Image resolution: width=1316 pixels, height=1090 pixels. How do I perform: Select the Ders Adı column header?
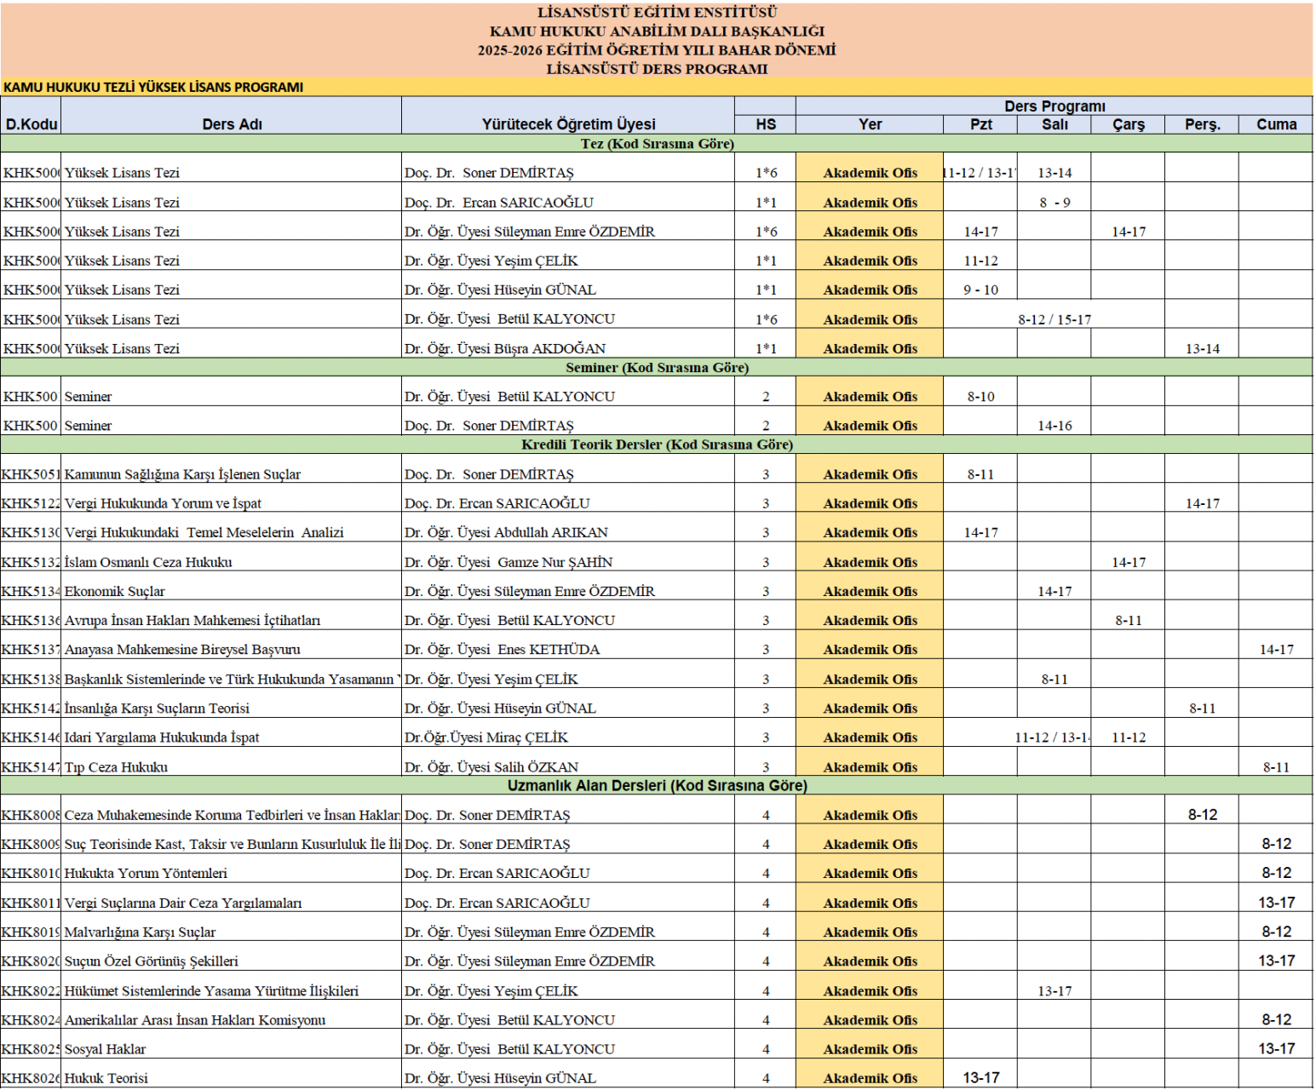pyautogui.click(x=232, y=123)
